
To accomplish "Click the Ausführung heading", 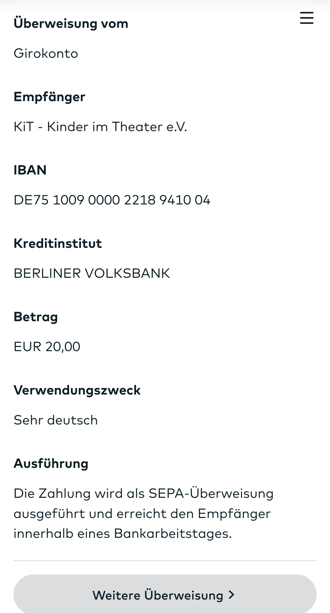I will (51, 464).
